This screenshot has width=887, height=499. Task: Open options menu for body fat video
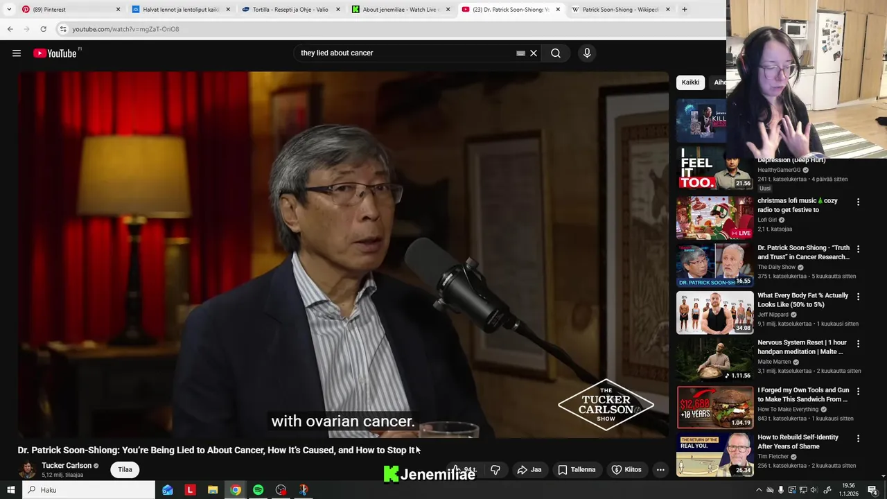pyautogui.click(x=858, y=297)
